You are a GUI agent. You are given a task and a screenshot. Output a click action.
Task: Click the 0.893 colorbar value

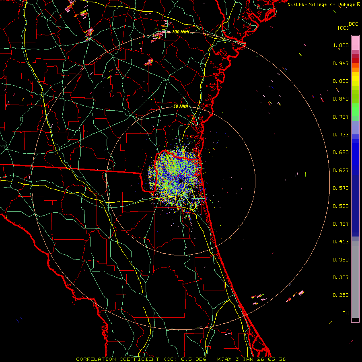tap(341, 81)
